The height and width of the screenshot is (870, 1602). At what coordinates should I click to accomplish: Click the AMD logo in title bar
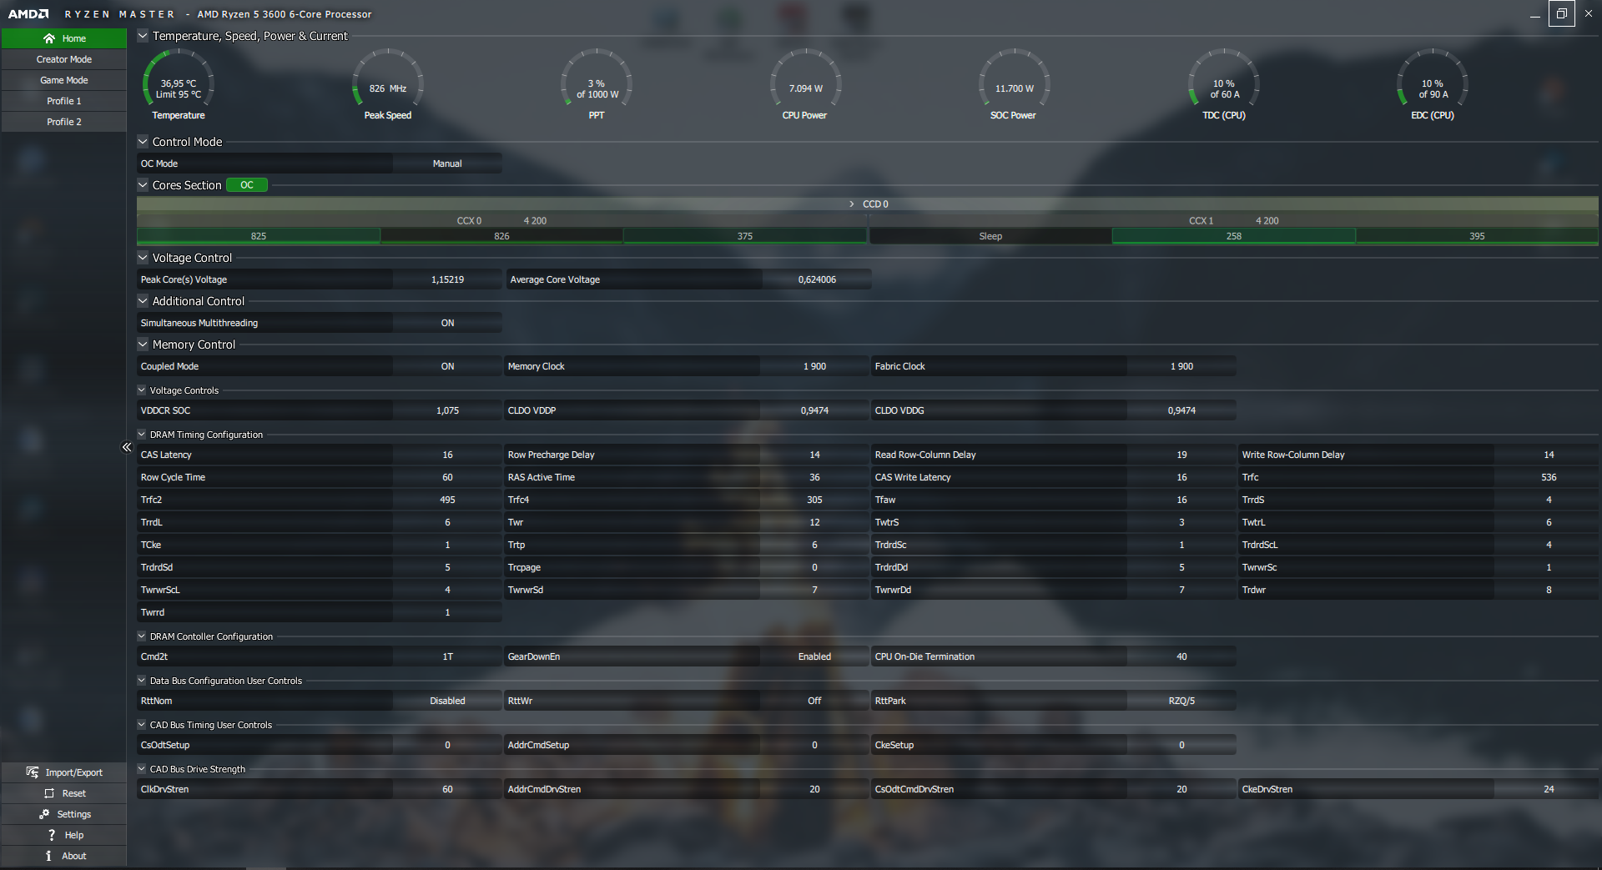pyautogui.click(x=28, y=14)
